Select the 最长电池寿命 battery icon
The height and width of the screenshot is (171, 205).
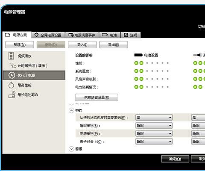(x=12, y=95)
